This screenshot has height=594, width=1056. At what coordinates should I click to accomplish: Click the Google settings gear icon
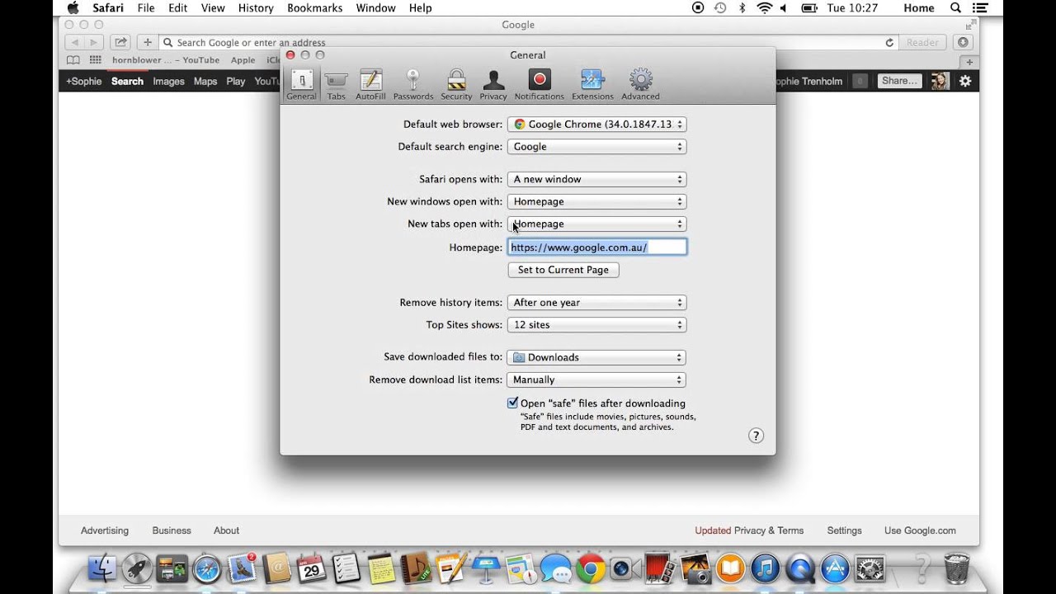point(965,81)
